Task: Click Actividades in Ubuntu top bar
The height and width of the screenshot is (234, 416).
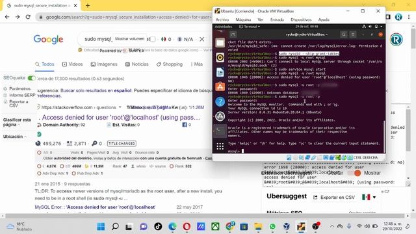Action: [x=223, y=27]
